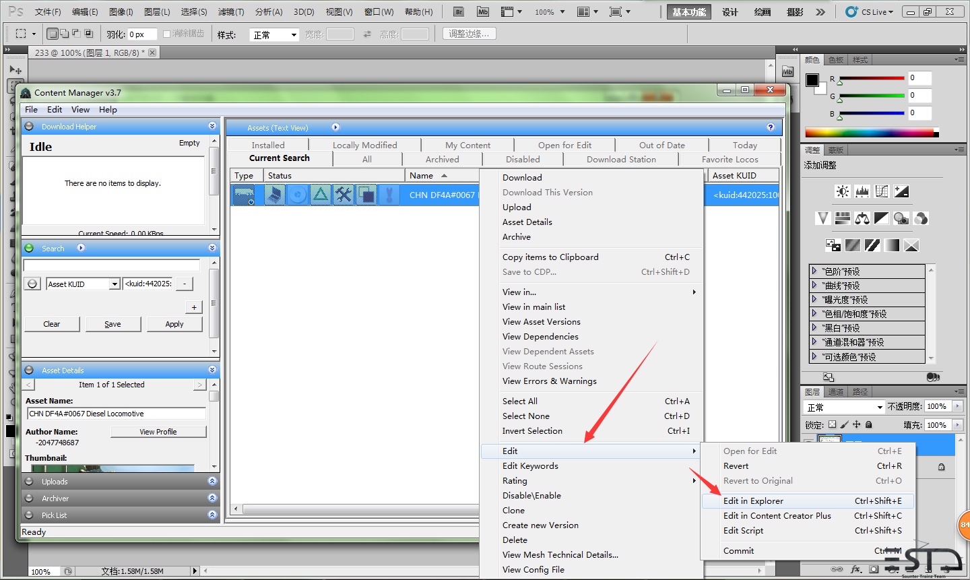Toggle lock all in Layers panel
The image size is (970, 580).
pyautogui.click(x=869, y=424)
